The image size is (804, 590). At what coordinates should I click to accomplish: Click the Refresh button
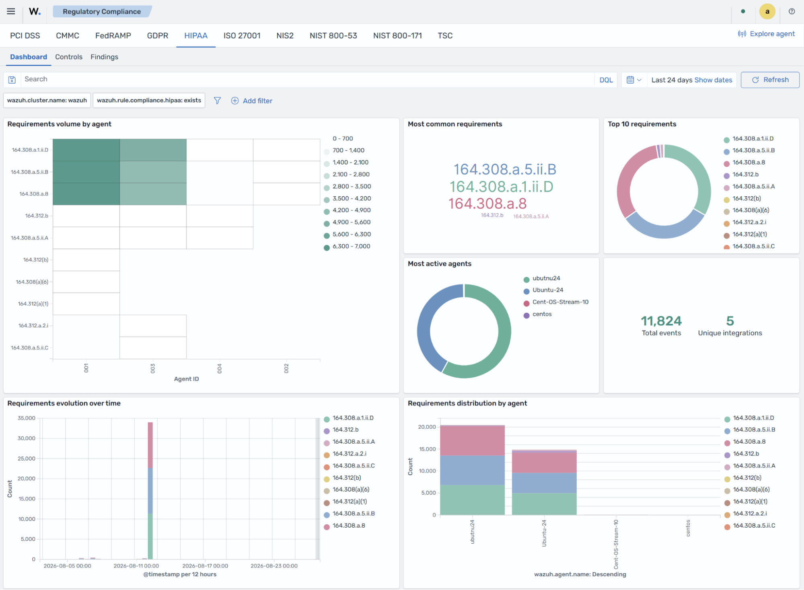click(770, 80)
